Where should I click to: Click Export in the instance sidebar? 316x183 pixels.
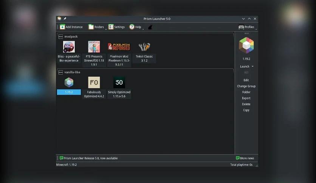pos(246,98)
